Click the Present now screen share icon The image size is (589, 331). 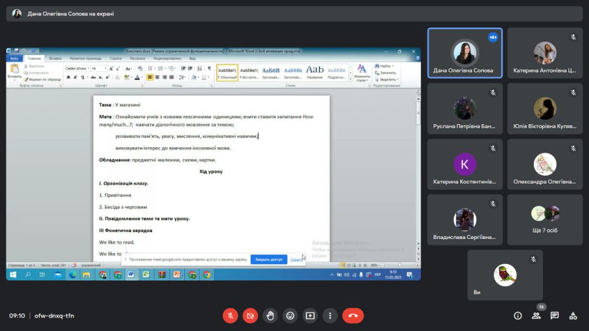310,315
